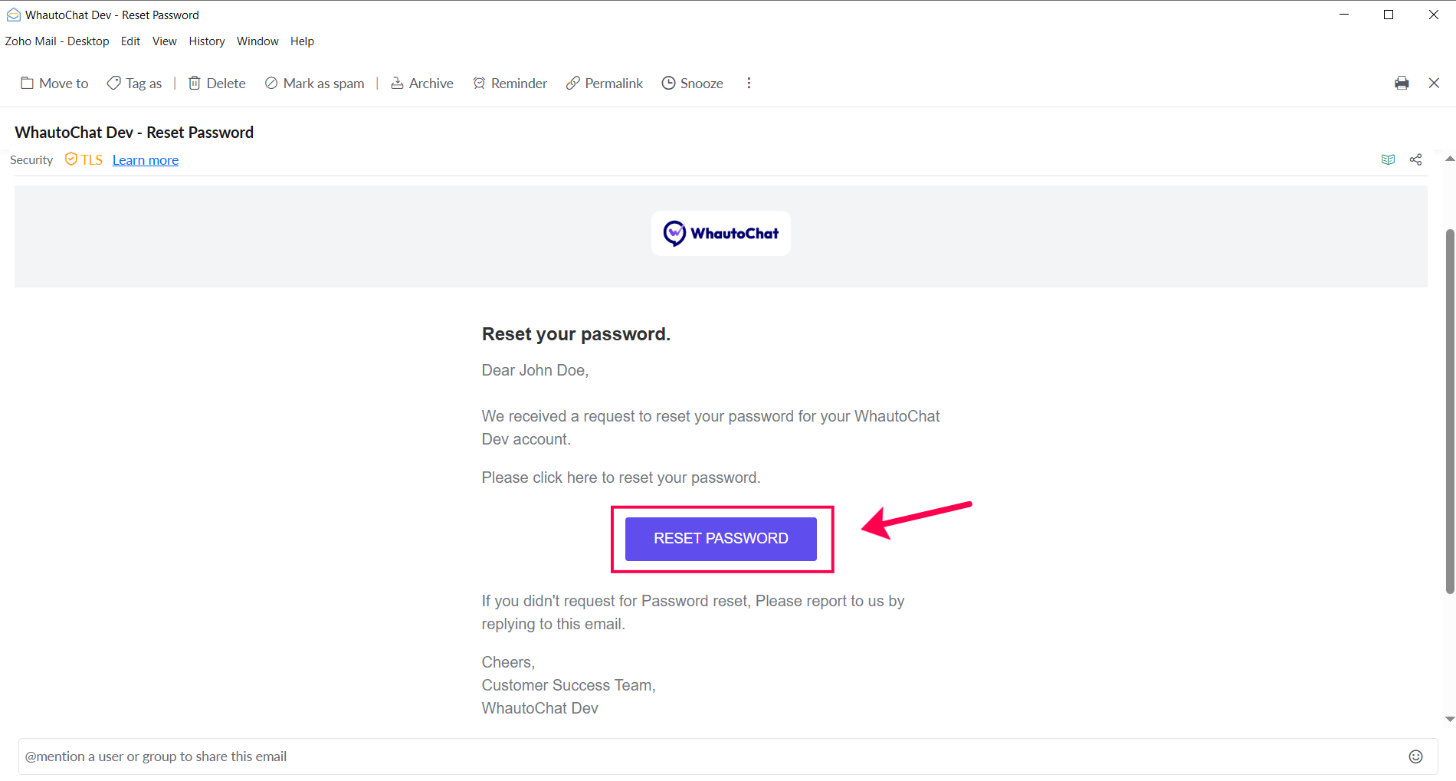
Task: Set a Reminder on this email
Action: click(x=510, y=83)
